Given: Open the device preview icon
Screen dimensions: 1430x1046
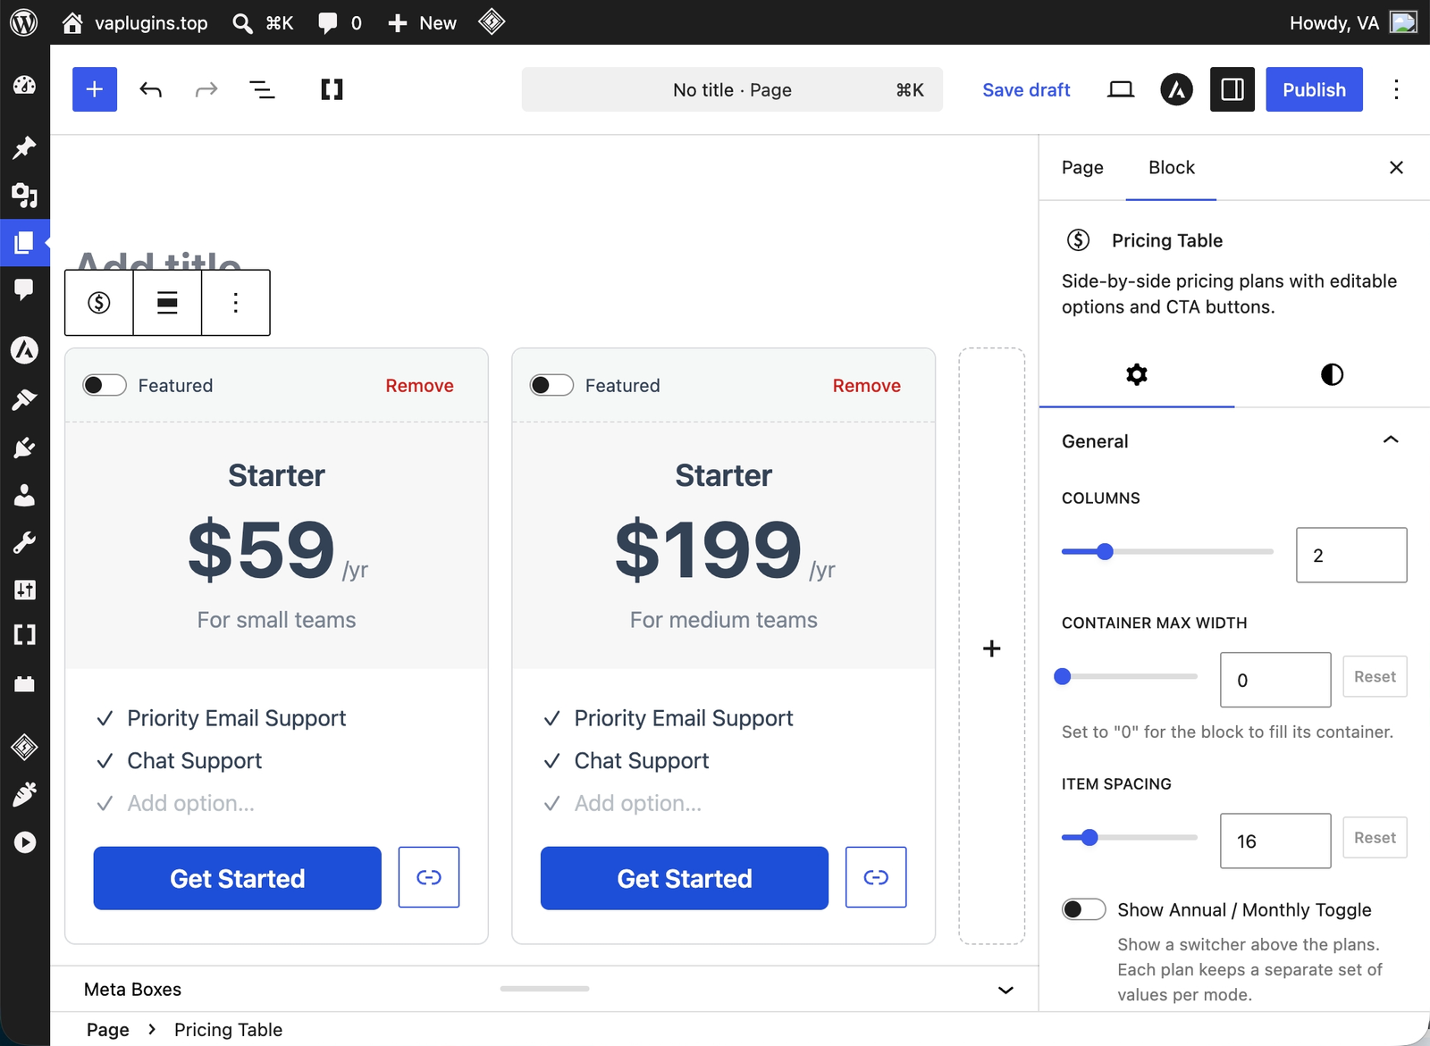Looking at the screenshot, I should (1121, 89).
